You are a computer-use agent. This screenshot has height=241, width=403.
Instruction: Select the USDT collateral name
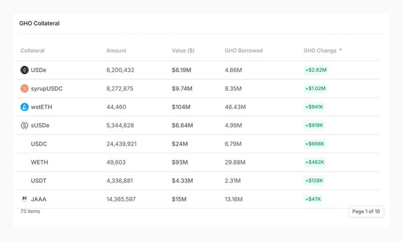(x=39, y=181)
